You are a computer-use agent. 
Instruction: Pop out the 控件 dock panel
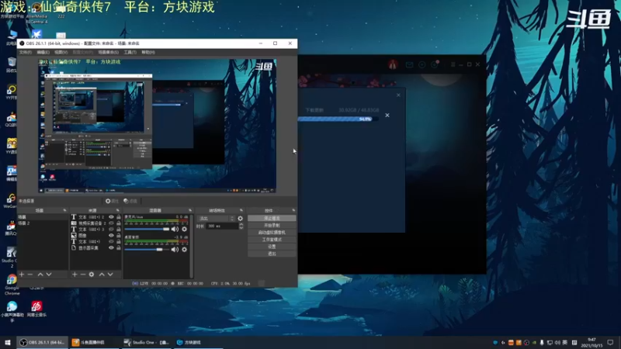click(x=293, y=210)
